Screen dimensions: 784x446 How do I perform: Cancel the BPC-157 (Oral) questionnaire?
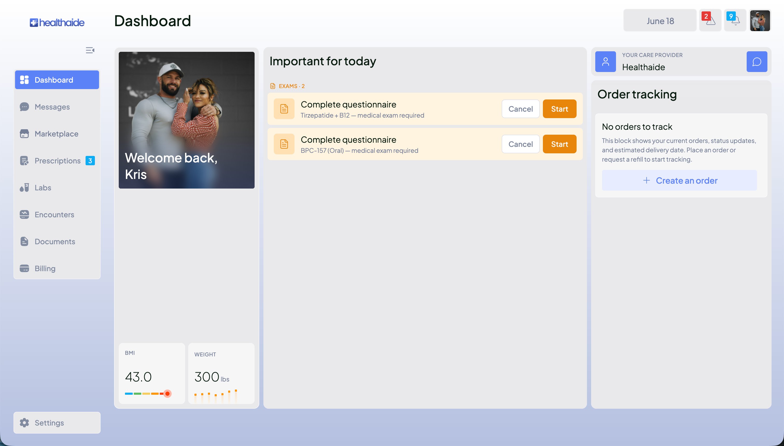pyautogui.click(x=521, y=144)
